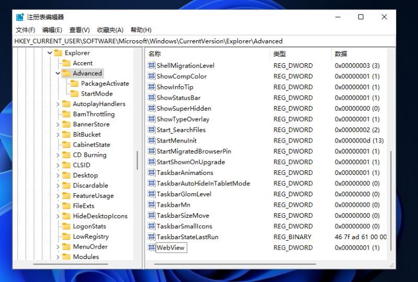Click the icon next to TaskbarStateLastRun
418x282 pixels.
click(152, 237)
